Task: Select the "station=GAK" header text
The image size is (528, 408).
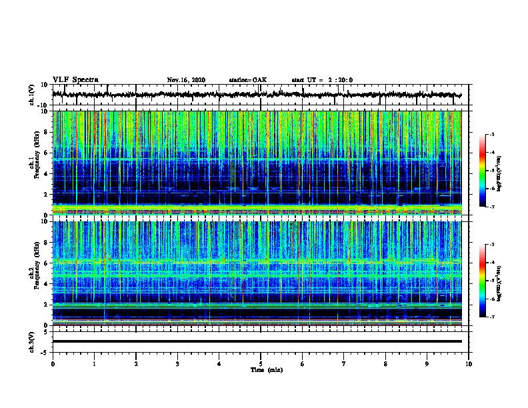Action: [x=248, y=80]
